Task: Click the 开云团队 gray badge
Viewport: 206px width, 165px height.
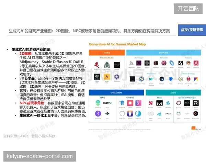Action: (x=188, y=9)
